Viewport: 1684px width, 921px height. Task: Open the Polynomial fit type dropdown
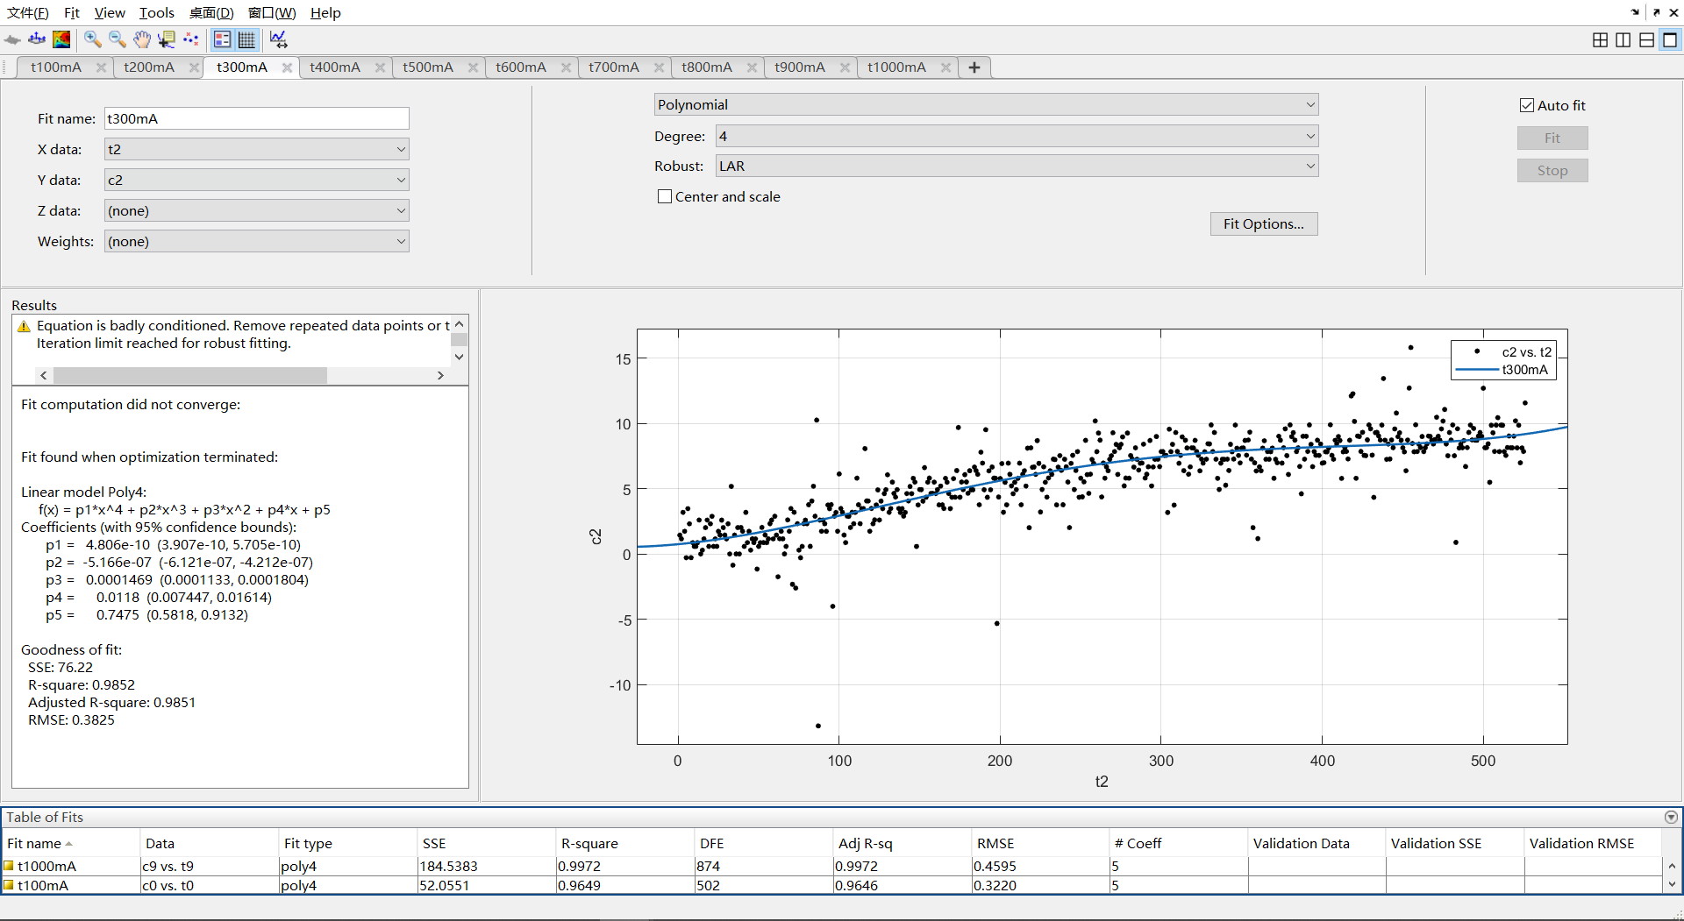click(986, 104)
